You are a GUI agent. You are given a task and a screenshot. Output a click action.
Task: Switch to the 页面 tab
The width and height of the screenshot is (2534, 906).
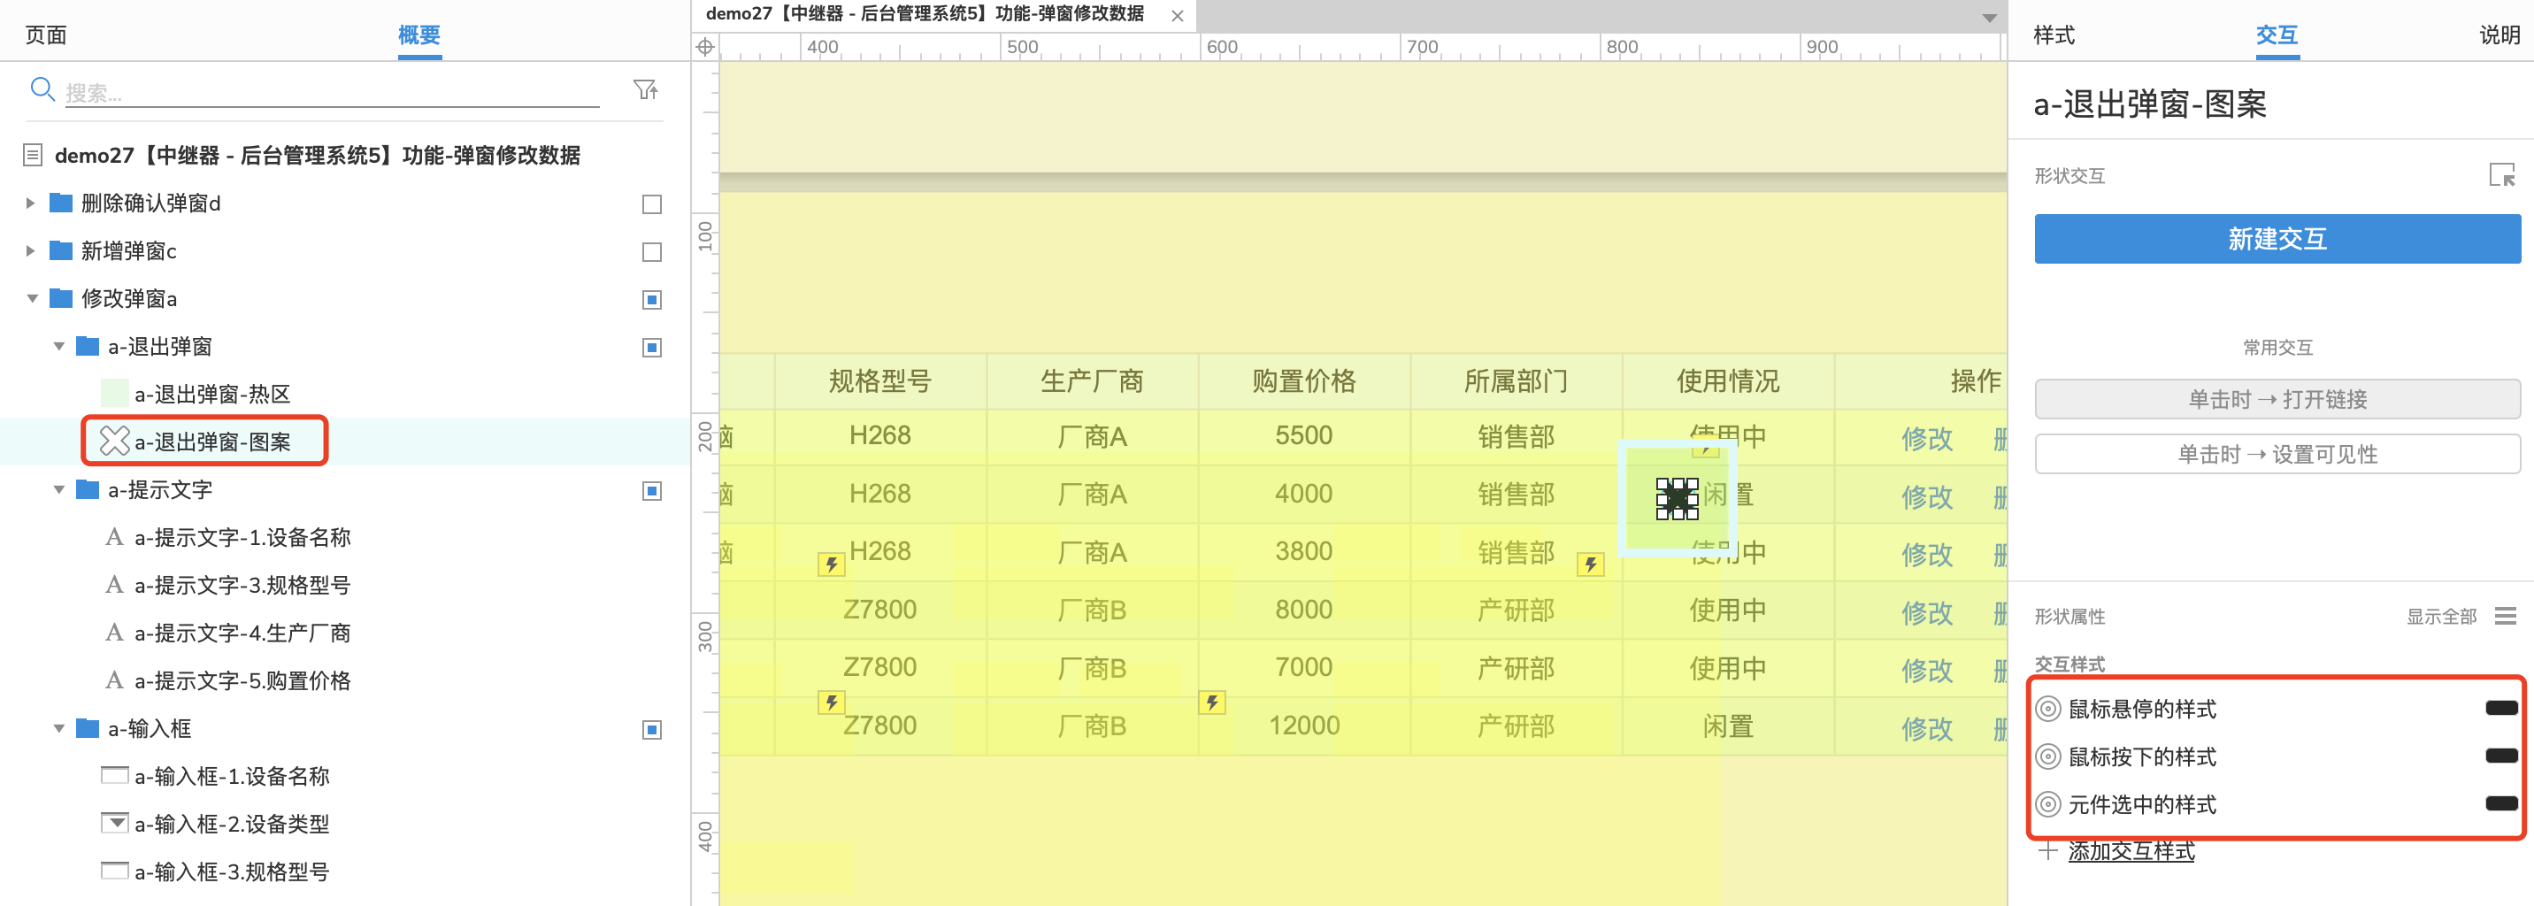[46, 35]
